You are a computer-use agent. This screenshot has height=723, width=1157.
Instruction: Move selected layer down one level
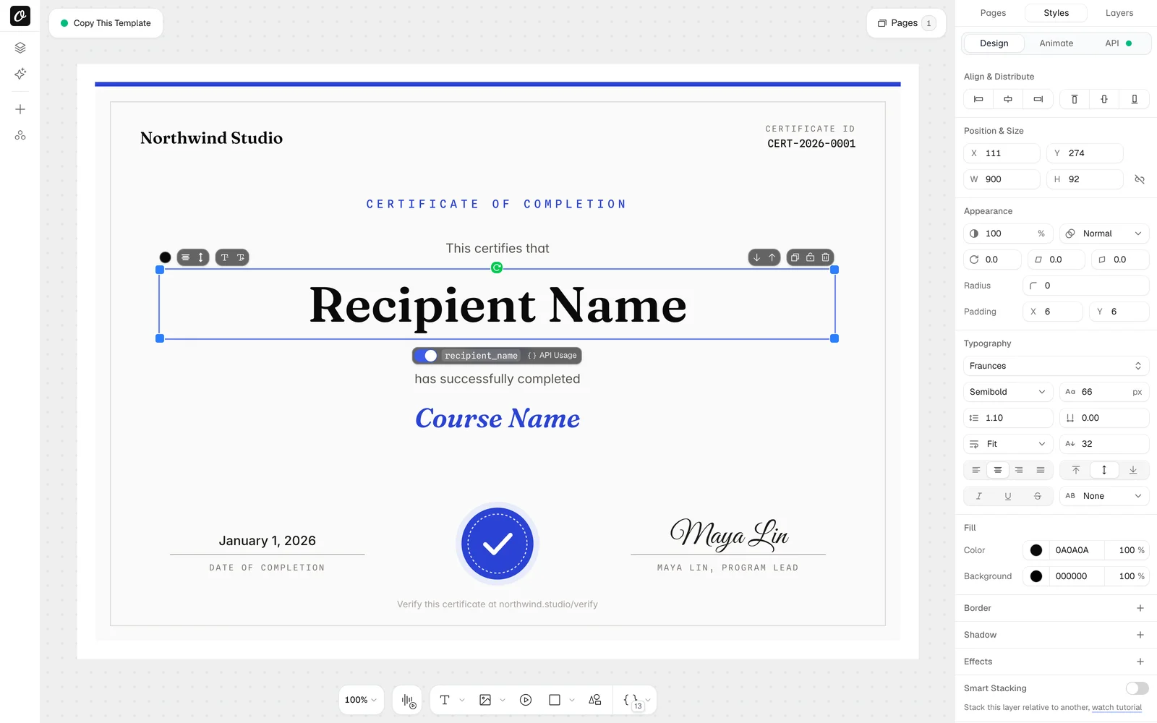756,257
